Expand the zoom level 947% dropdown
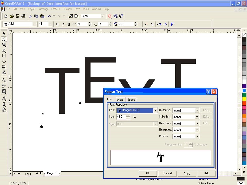 tap(103, 16)
